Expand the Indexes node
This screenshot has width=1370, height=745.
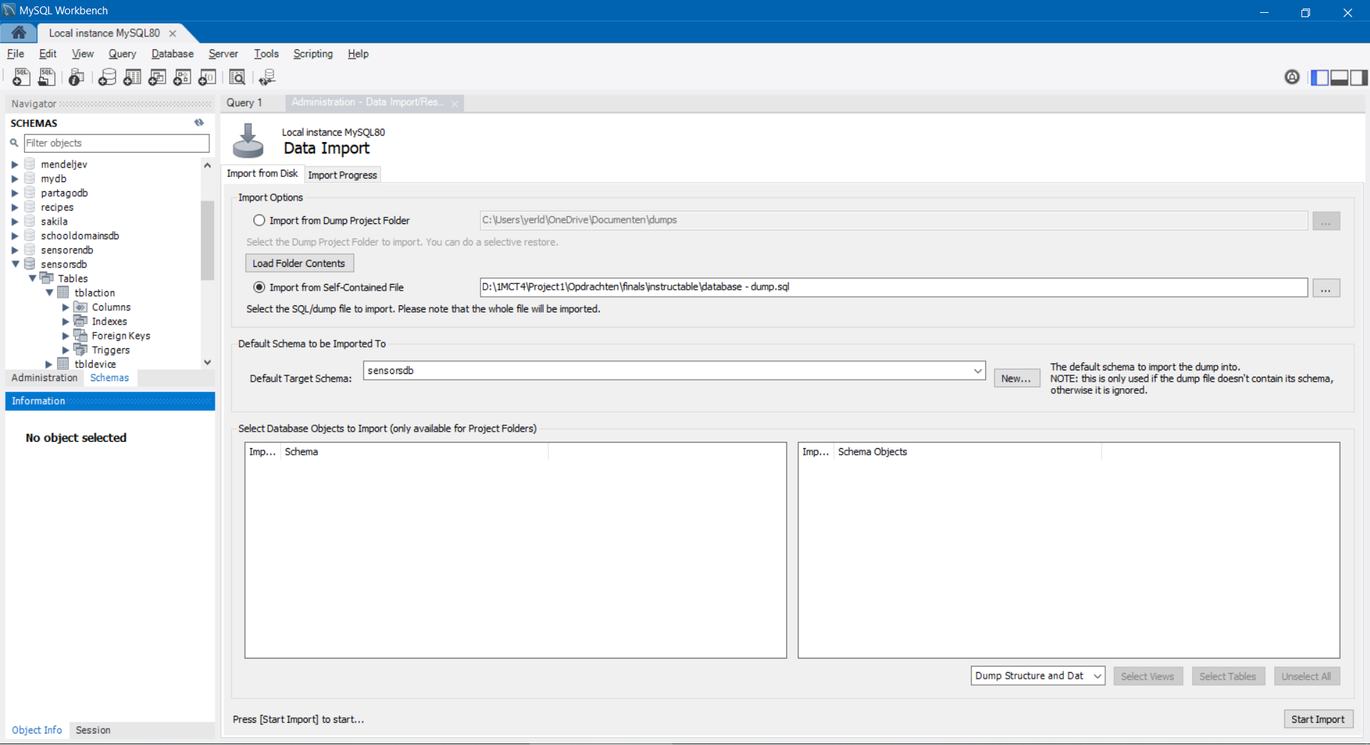[66, 321]
